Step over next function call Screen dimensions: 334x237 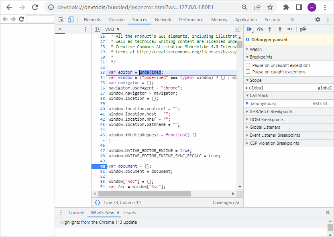tap(260, 29)
